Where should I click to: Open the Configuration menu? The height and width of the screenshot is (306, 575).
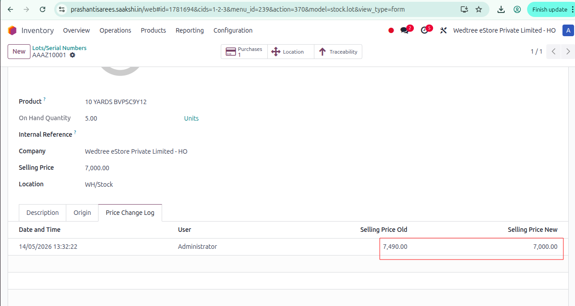coord(233,30)
